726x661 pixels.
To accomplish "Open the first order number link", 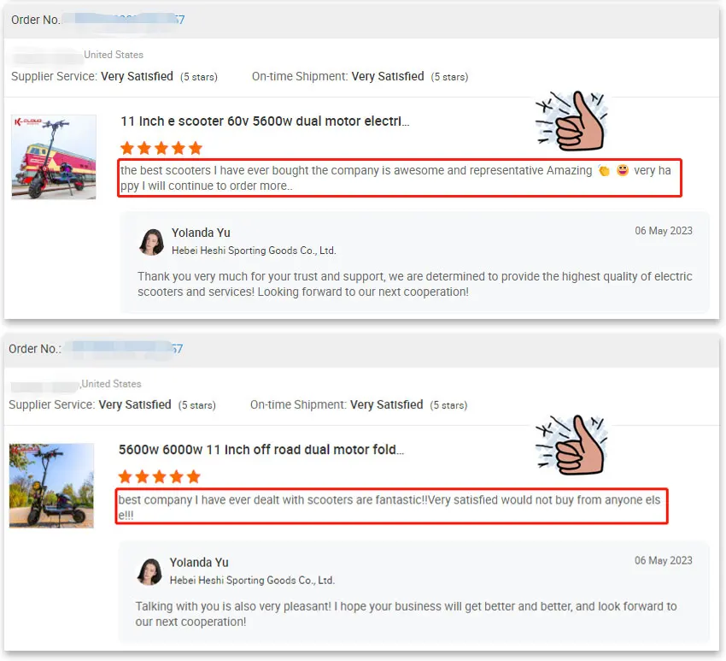I will click(123, 20).
